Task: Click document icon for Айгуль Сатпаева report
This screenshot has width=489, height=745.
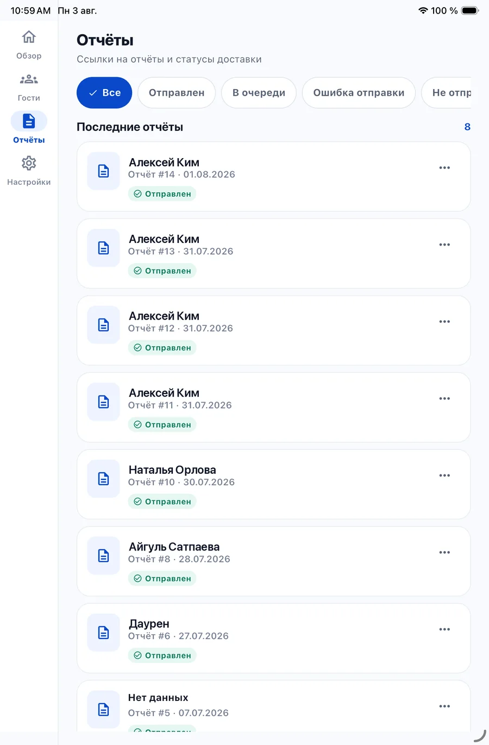Action: pos(103,556)
